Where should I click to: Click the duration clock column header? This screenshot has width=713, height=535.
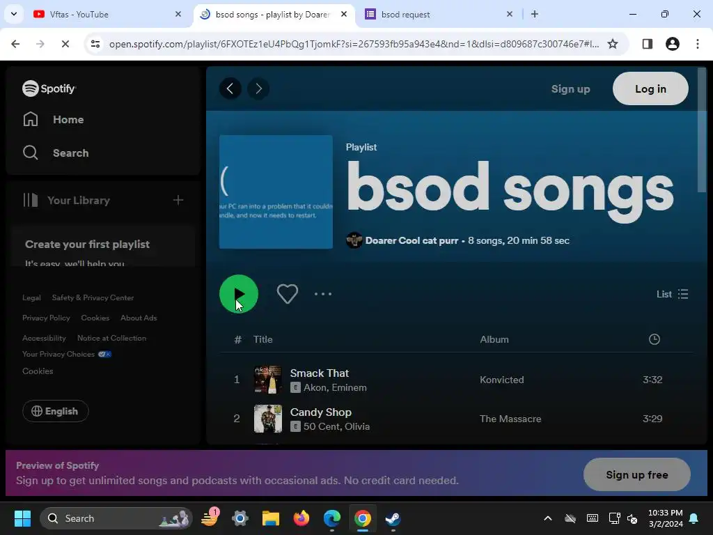pos(654,339)
